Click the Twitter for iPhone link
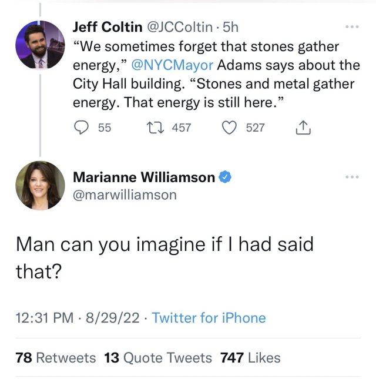Viewport: 376px width, 379px height. tap(209, 318)
